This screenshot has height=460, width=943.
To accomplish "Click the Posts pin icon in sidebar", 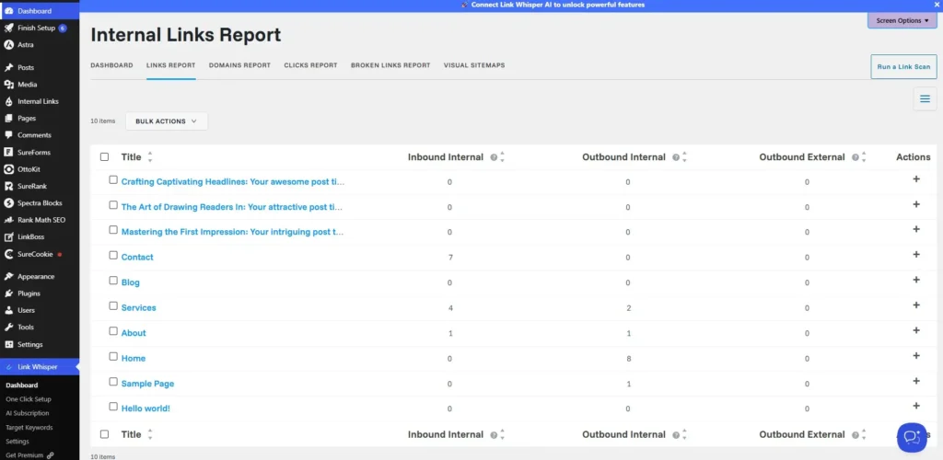I will [x=9, y=68].
